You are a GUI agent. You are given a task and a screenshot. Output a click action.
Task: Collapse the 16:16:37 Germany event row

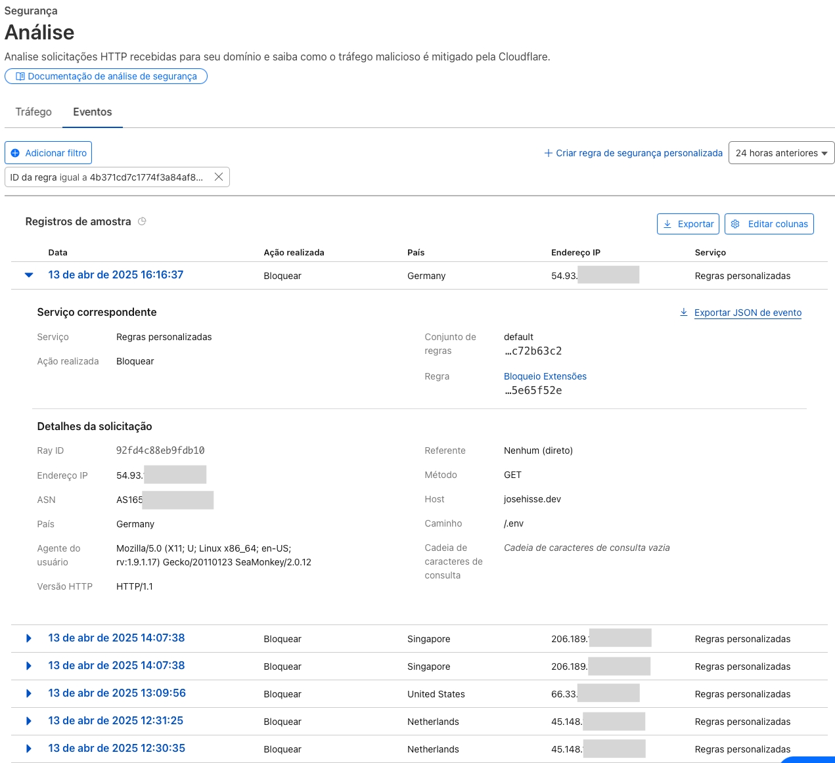pyautogui.click(x=29, y=275)
